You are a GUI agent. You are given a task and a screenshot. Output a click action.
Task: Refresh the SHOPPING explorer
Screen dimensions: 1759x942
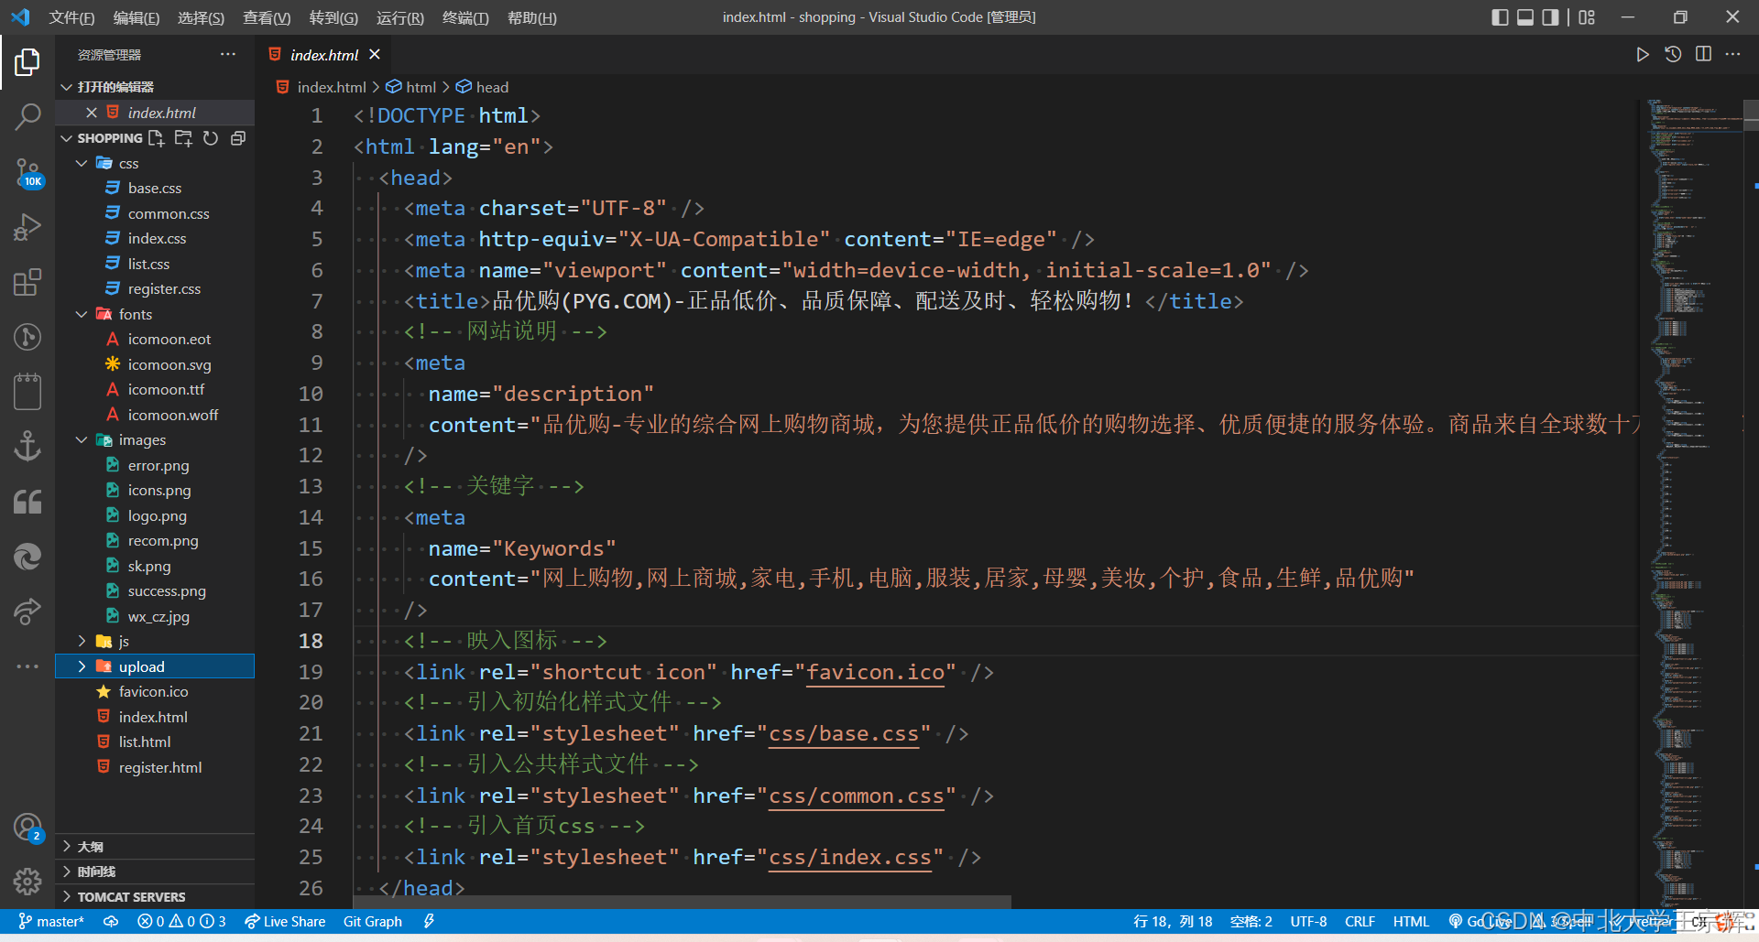click(211, 138)
